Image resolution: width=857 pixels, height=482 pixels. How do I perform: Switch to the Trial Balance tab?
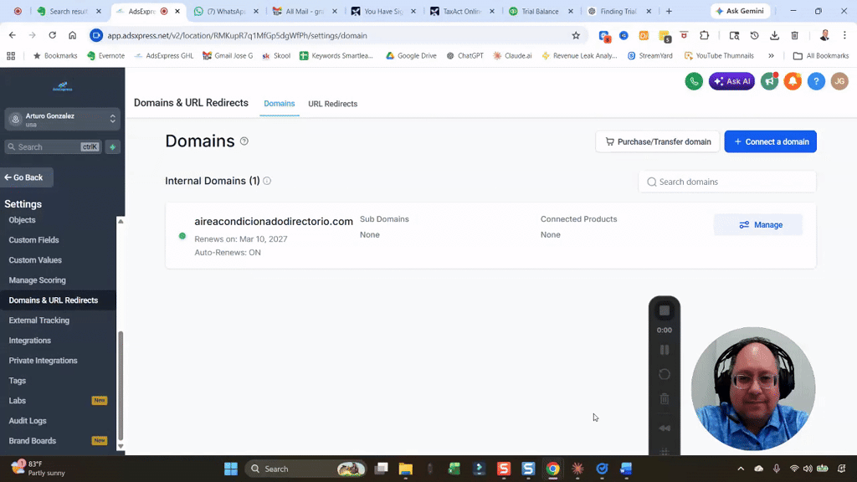pyautogui.click(x=541, y=11)
